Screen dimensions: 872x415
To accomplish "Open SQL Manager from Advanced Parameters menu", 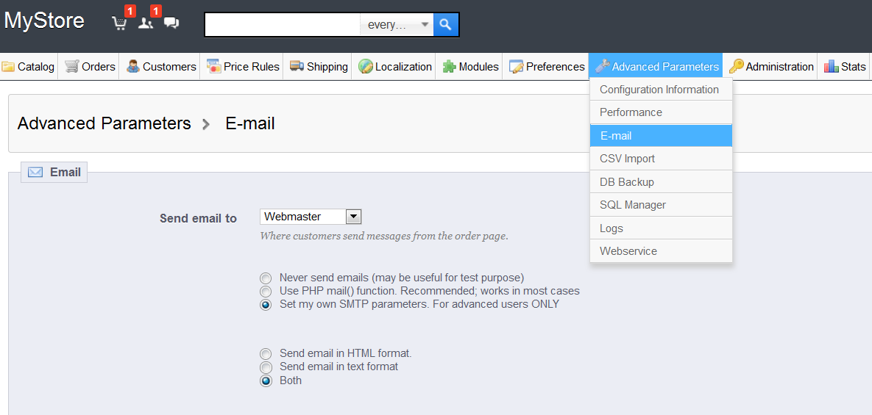I will coord(632,205).
